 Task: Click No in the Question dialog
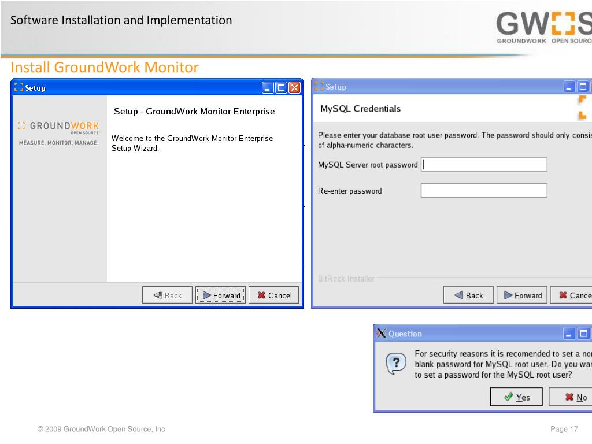point(571,397)
